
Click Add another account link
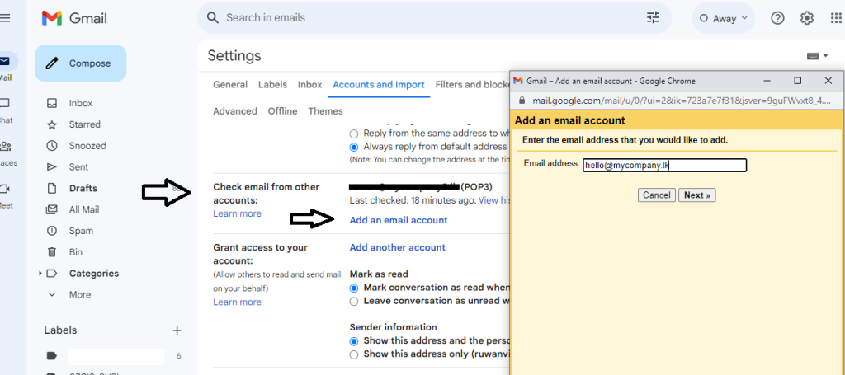tap(398, 247)
